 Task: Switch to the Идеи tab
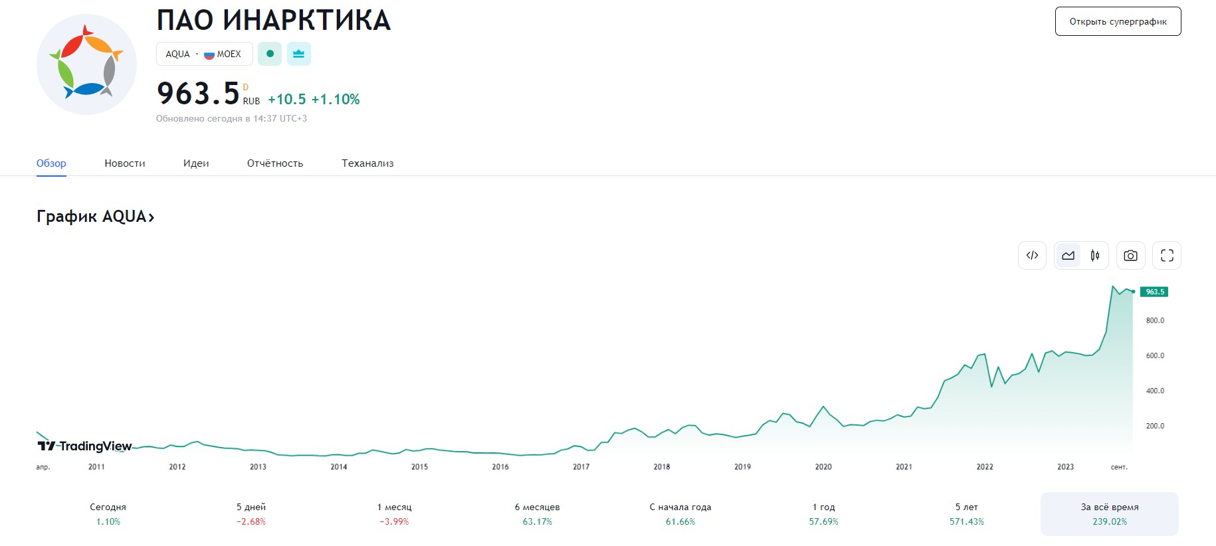196,163
